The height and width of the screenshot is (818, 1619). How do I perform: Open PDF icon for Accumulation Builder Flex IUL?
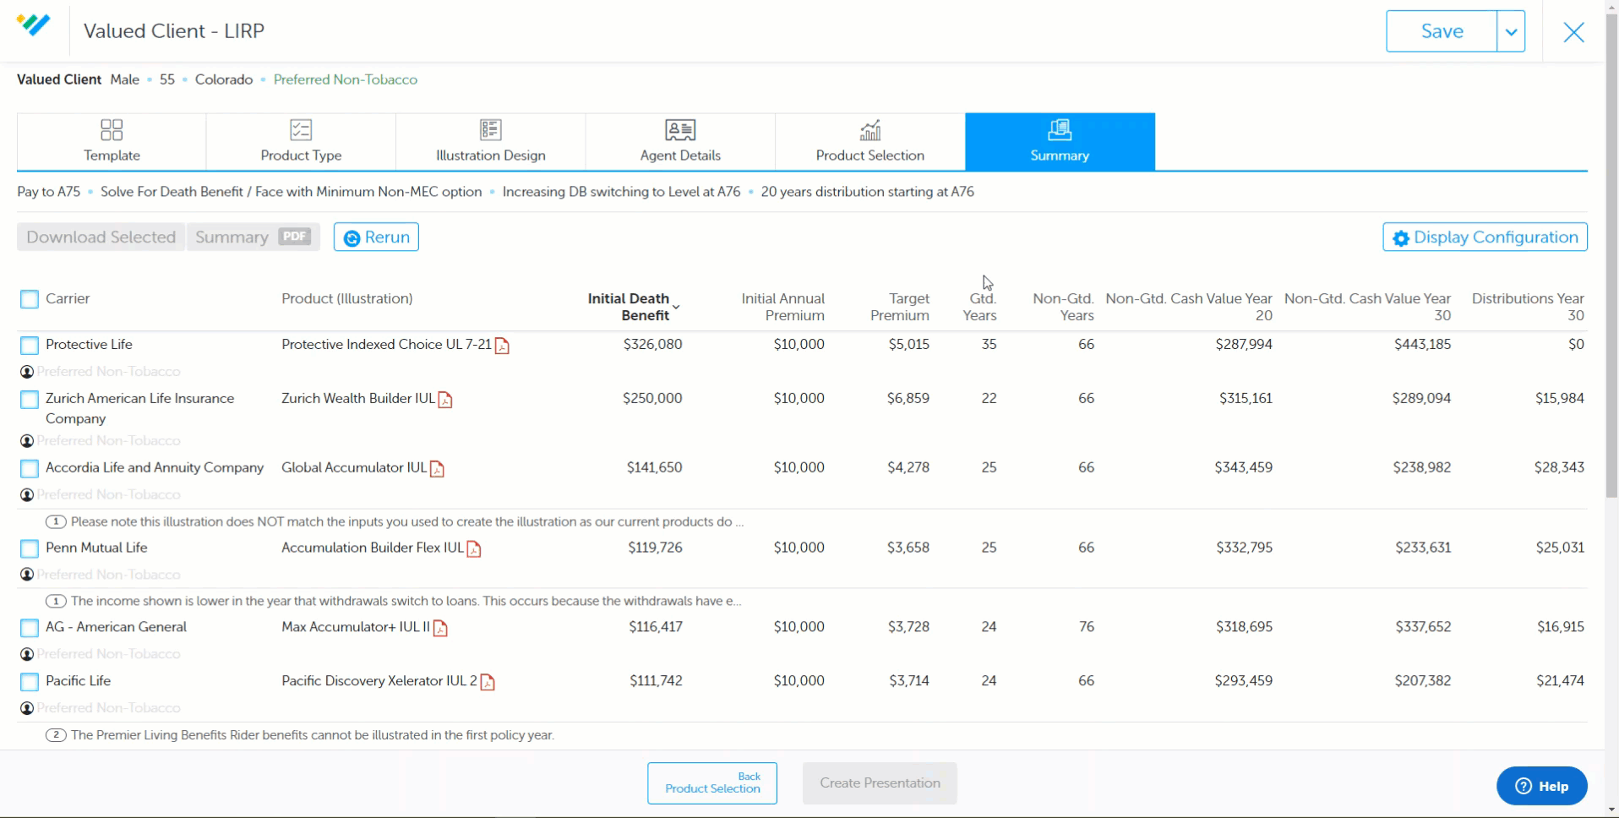click(474, 549)
